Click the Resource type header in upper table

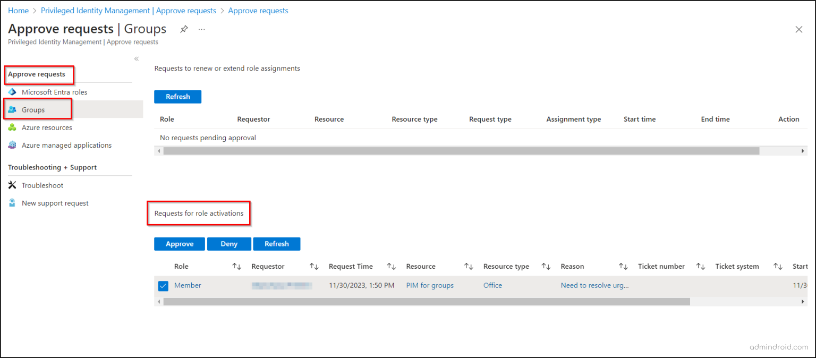414,120
